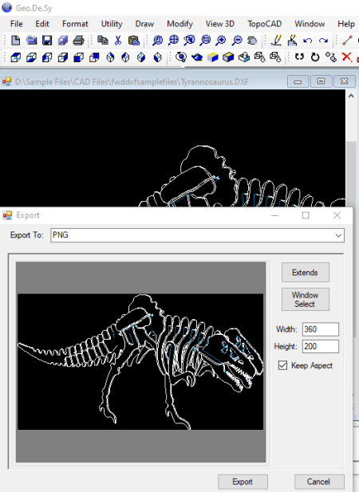Click the Paste clipboard icon
The image size is (359, 492).
pos(134,41)
